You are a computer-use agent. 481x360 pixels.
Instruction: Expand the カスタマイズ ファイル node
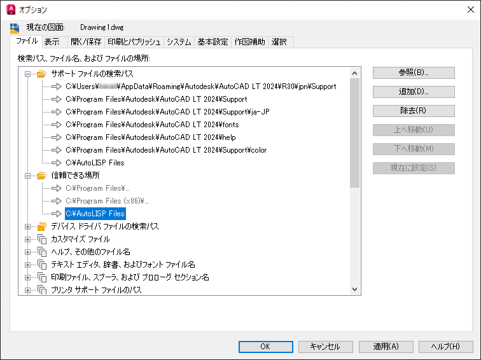pos(27,240)
